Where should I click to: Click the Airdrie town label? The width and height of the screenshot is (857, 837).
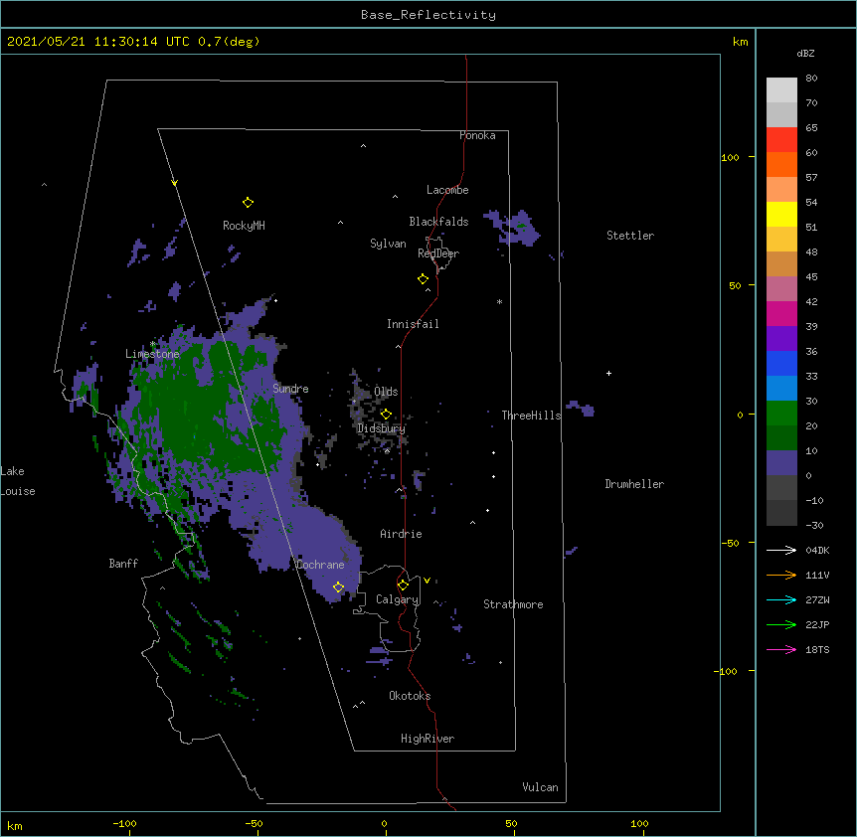402,534
